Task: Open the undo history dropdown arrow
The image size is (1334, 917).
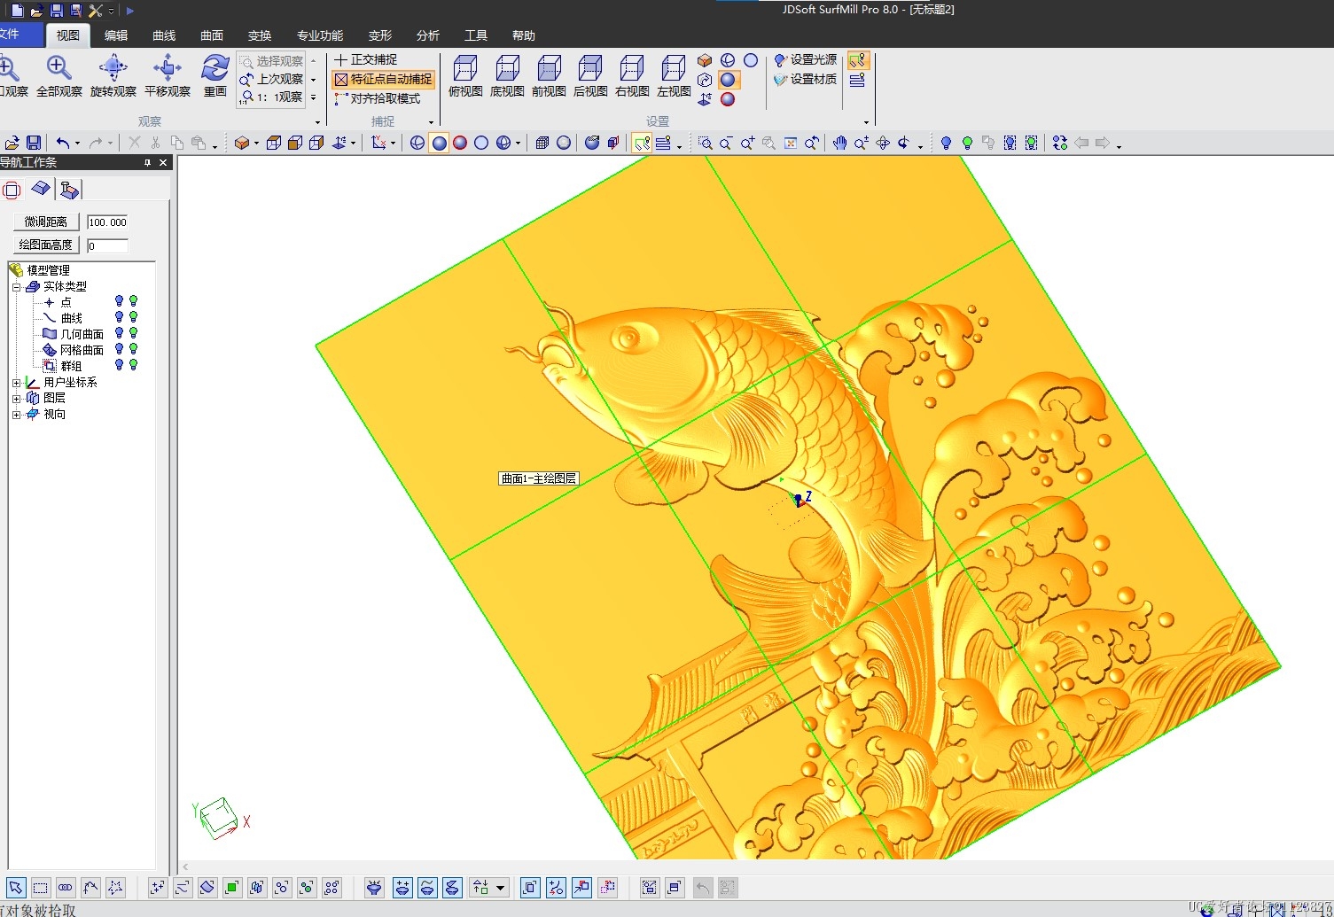Action: tap(77, 144)
